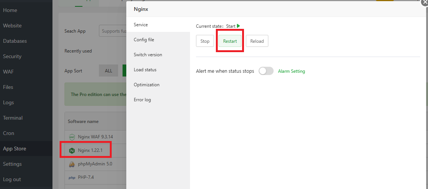Click the green Start state arrow icon
The height and width of the screenshot is (189, 428).
tap(238, 26)
